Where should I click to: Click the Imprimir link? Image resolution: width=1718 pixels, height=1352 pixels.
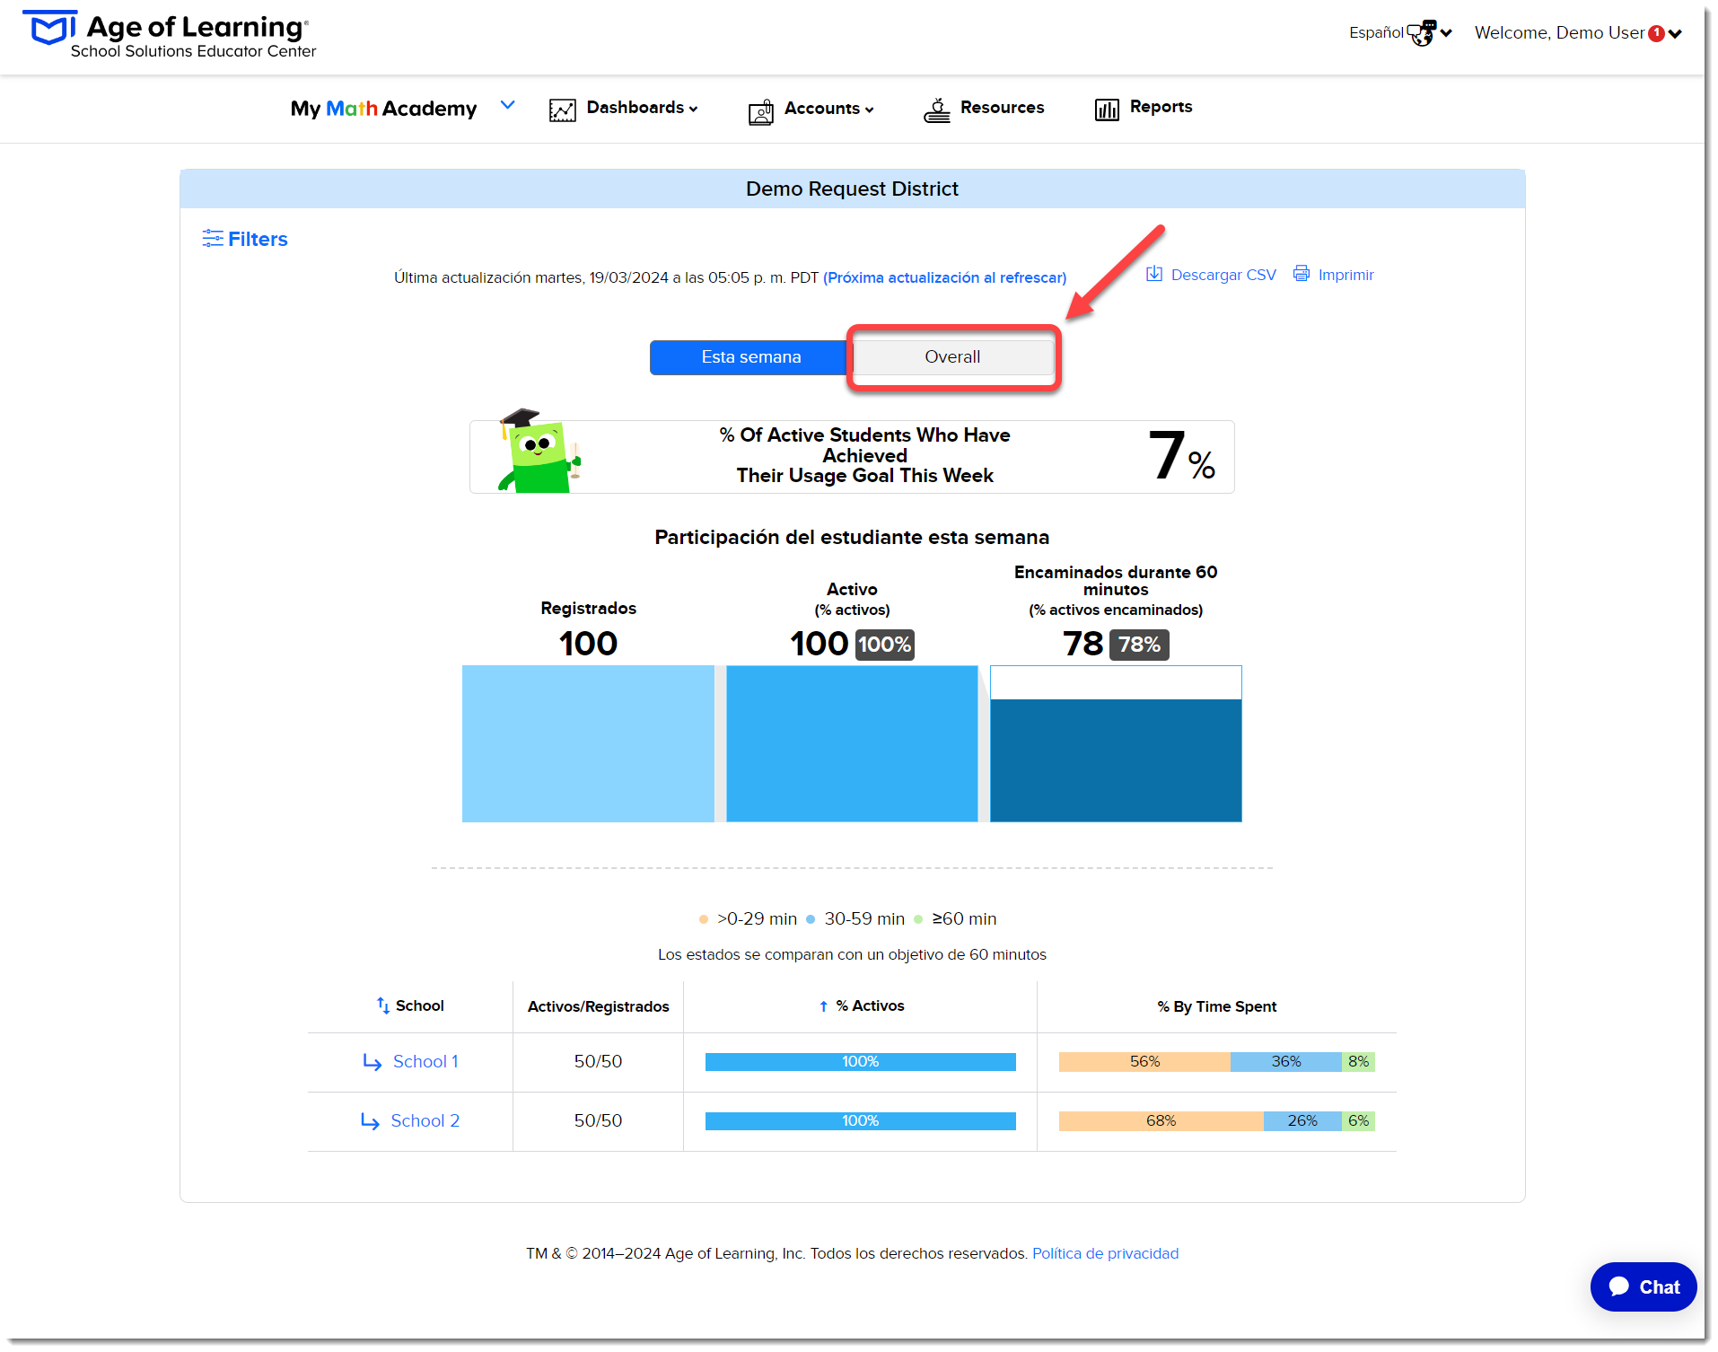pyautogui.click(x=1345, y=275)
